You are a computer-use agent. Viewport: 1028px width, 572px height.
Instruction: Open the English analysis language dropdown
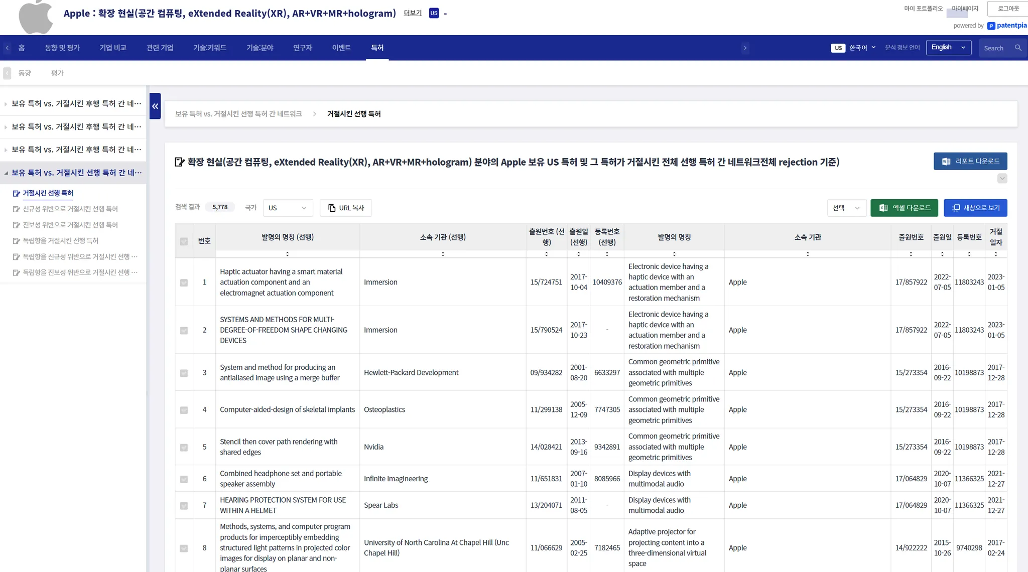point(948,48)
